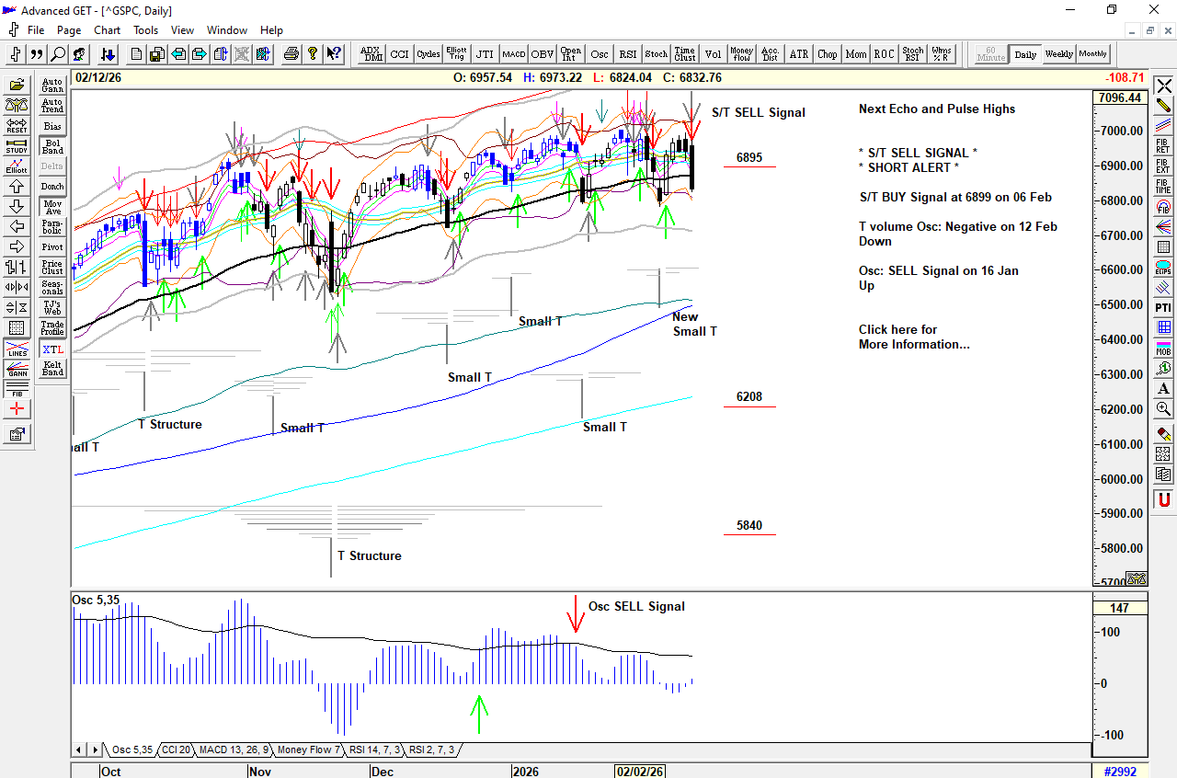The width and height of the screenshot is (1177, 778).
Task: Select the magnifier zoom icon in top toolbar
Action: (x=58, y=54)
